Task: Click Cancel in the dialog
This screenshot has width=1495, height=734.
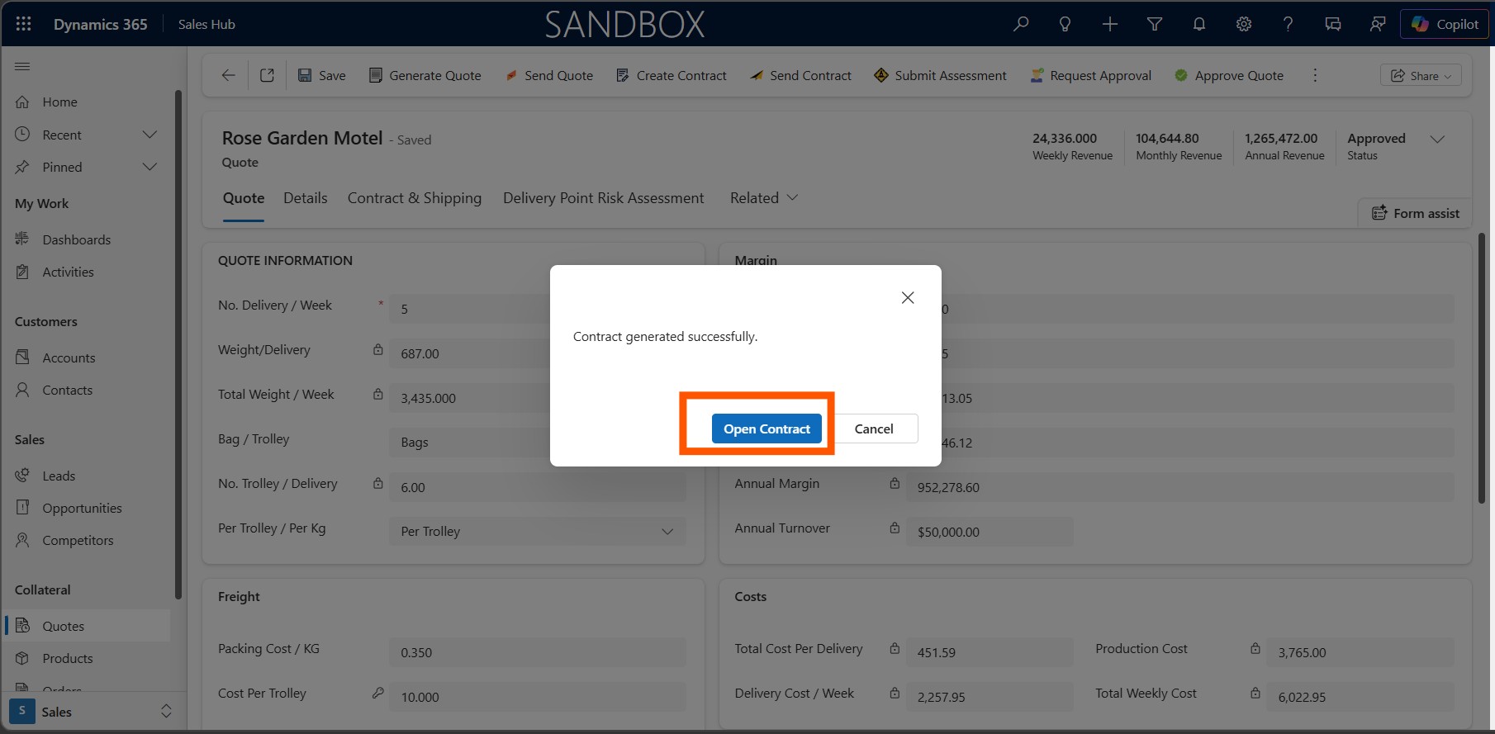Action: 874,429
